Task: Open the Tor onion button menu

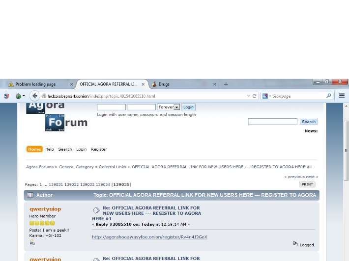Action: [x=20, y=96]
